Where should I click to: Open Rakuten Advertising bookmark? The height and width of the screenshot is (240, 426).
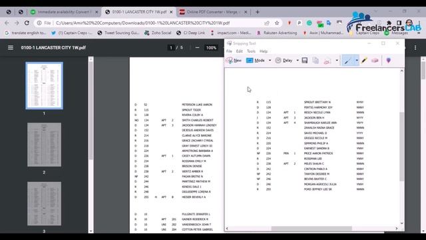277,33
